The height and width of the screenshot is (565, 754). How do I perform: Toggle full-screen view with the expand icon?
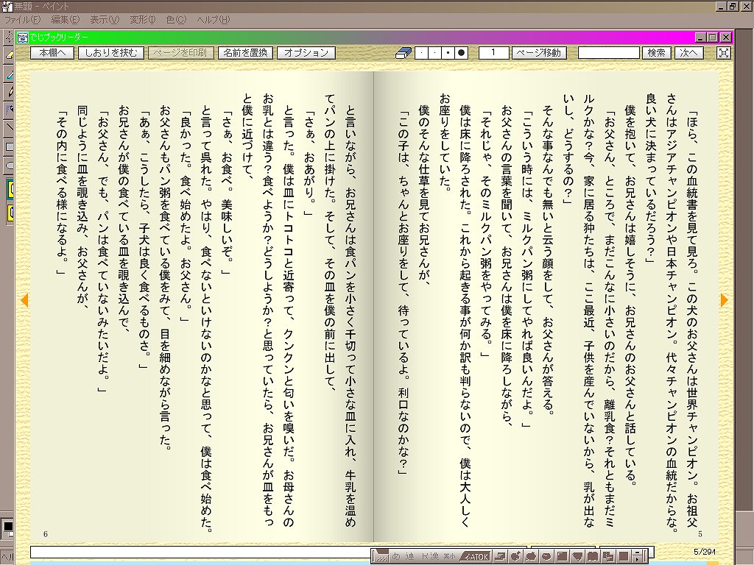pos(723,53)
